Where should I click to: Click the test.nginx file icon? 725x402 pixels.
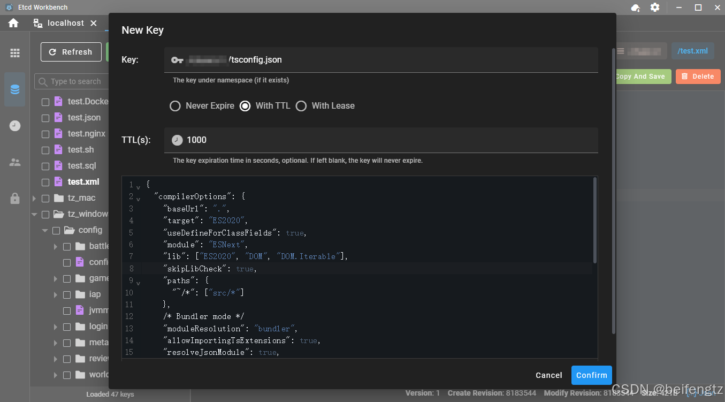[x=58, y=133]
